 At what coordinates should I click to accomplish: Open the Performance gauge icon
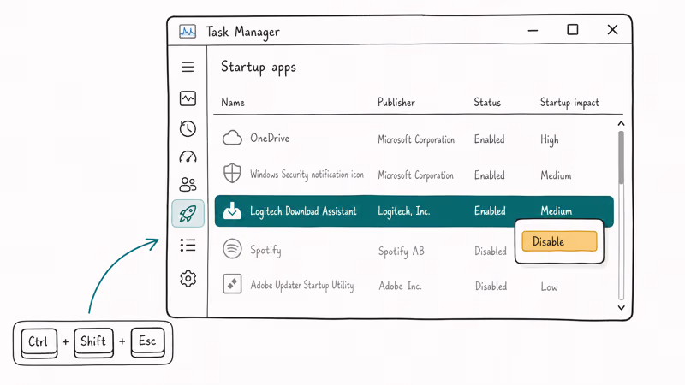tap(188, 157)
